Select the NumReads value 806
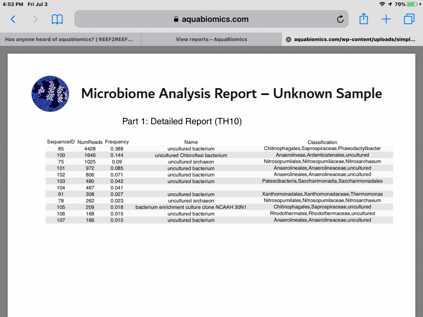This screenshot has height=317, width=423. [x=90, y=174]
